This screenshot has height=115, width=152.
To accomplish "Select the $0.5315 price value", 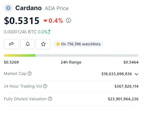I will 22,21.
